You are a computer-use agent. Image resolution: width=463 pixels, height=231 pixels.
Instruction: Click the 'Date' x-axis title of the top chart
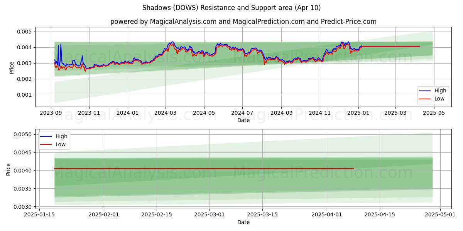(x=243, y=120)
